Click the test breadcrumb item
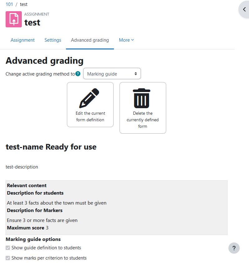Screen dimensions: 249x263 point(24,4)
